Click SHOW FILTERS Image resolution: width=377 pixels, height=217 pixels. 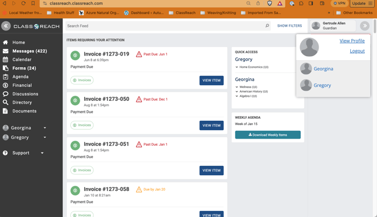290,26
